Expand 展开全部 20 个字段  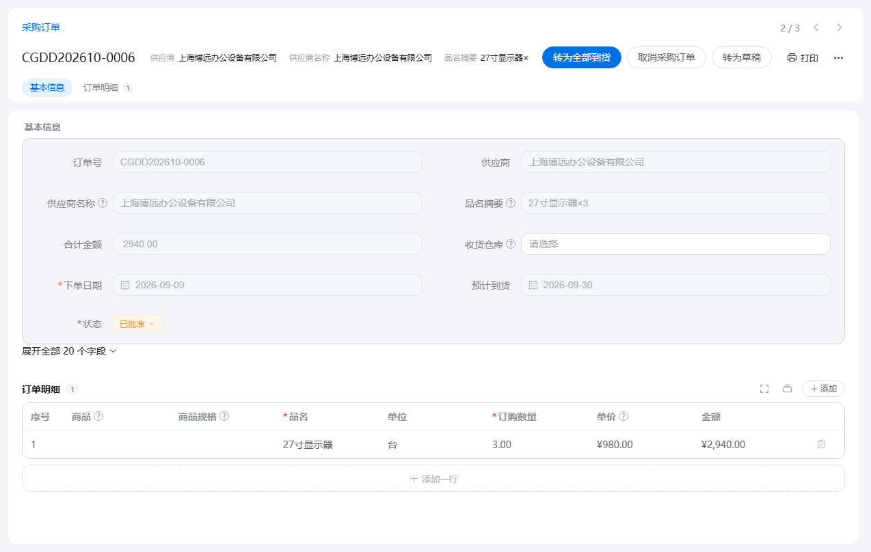tap(70, 351)
